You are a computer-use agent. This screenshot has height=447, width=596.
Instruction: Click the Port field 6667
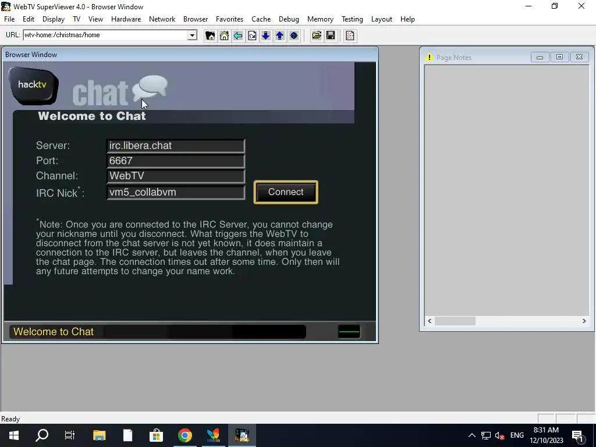point(176,161)
